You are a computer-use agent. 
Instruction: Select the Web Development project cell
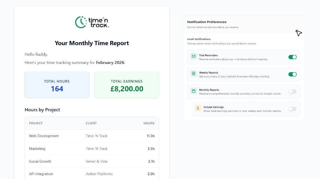coord(44,136)
